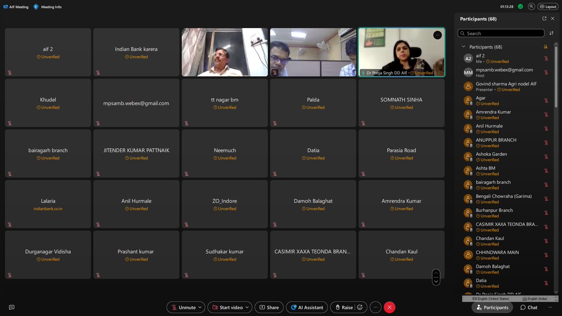Select the aif 2 entry in participants list
Screen dimensions: 562x316
tap(506, 59)
